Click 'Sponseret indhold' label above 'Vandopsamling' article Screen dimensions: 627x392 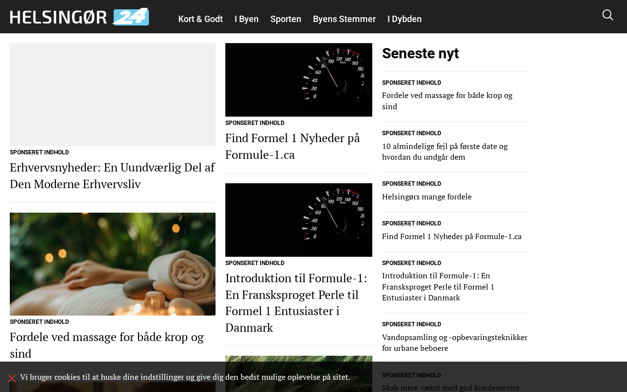[411, 324]
